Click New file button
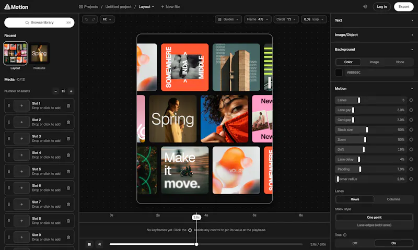 170,7
